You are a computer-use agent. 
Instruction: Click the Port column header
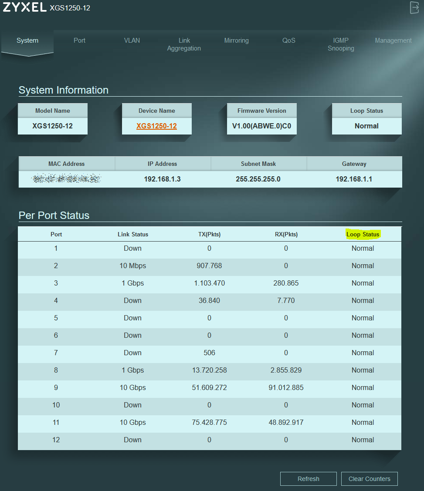[56, 234]
